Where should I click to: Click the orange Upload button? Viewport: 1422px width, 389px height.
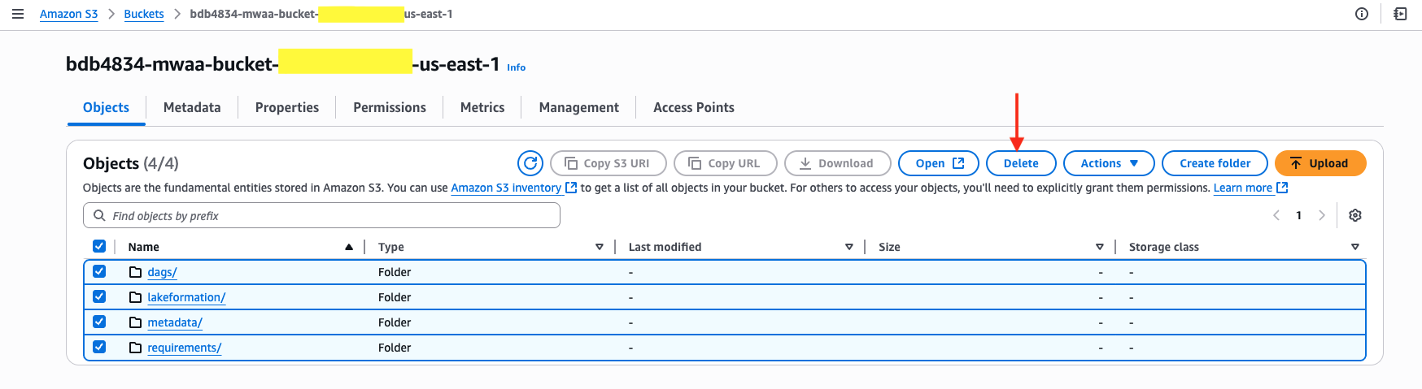[1319, 163]
